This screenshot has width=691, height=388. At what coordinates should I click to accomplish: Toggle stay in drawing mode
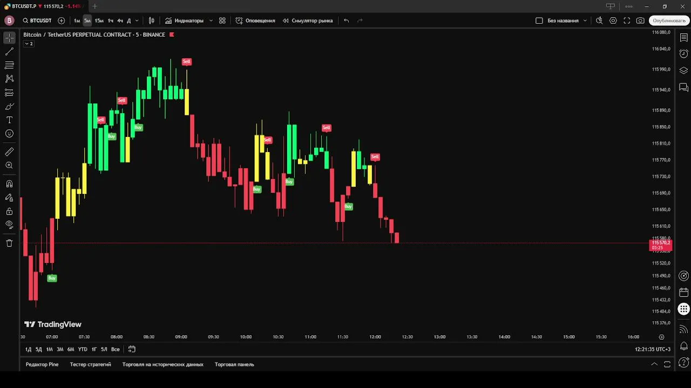pos(9,198)
